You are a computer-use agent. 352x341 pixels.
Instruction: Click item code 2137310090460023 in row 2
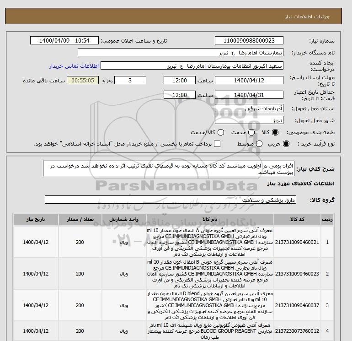297,274
